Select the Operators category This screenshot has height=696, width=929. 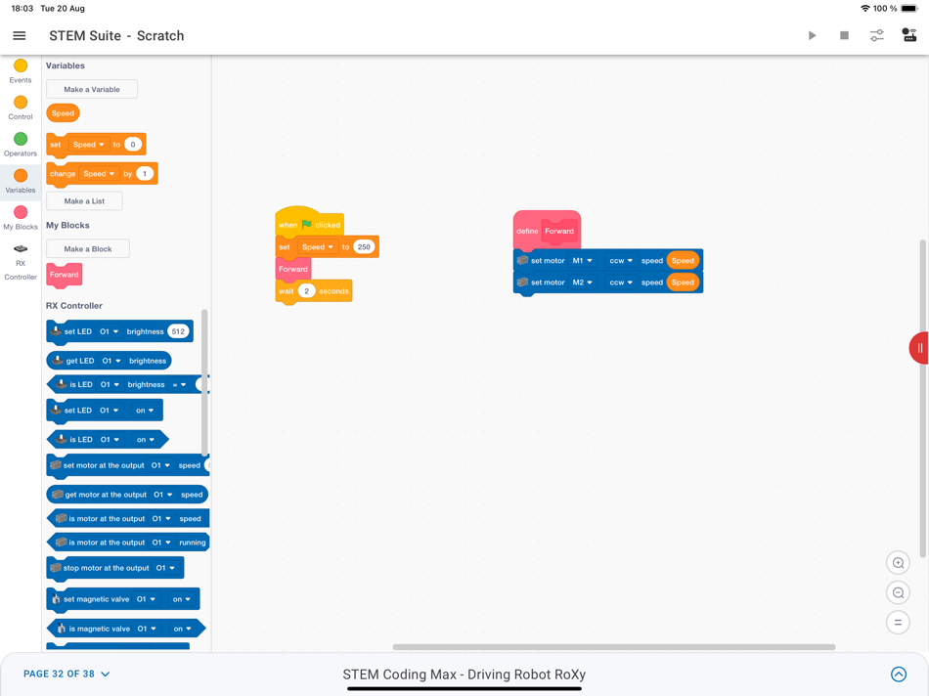21,145
